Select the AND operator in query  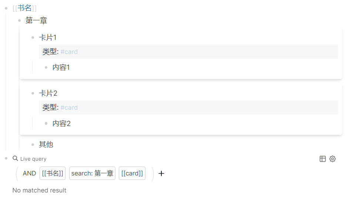(29, 173)
